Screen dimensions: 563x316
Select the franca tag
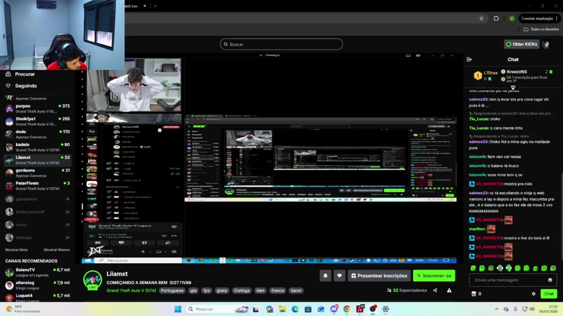click(278, 291)
